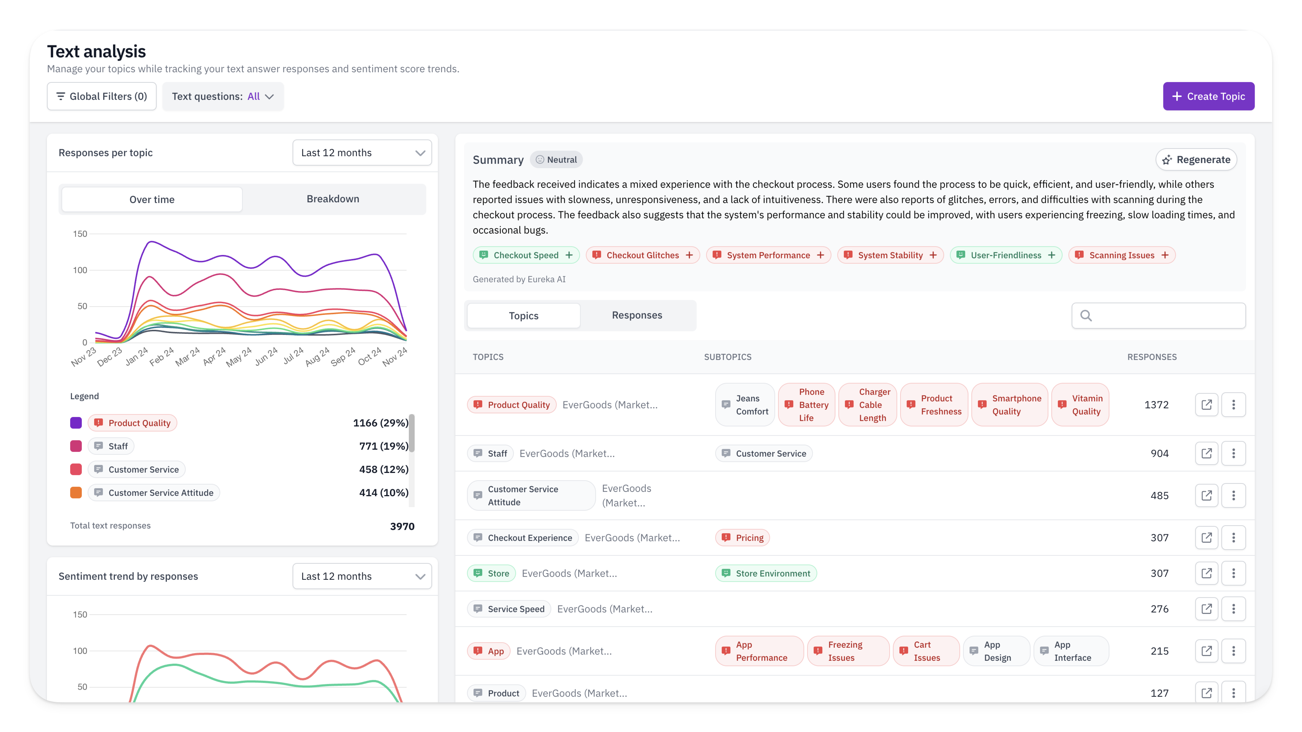This screenshot has width=1302, height=732.
Task: Click the magenta Staff legend swatch
Action: [x=76, y=446]
